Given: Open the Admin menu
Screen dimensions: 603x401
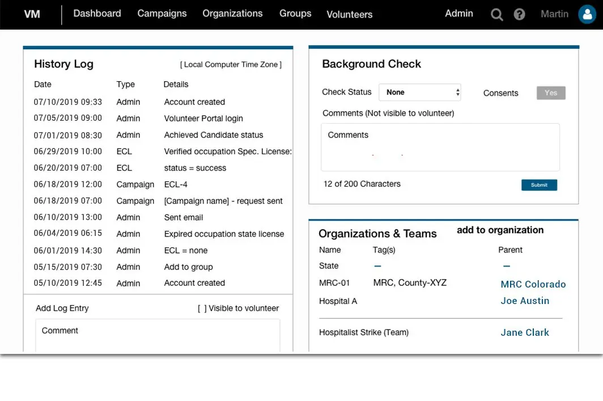Looking at the screenshot, I should [459, 14].
